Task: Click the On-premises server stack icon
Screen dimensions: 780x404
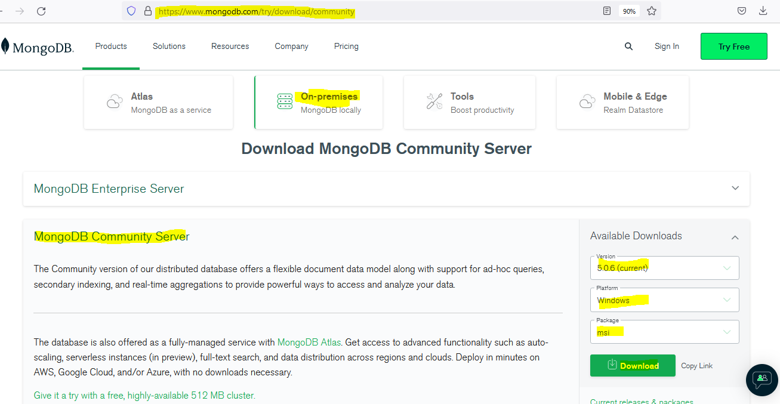Action: (x=285, y=101)
